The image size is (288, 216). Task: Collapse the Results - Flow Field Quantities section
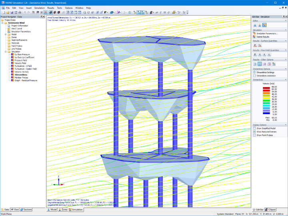pyautogui.click(x=286, y=50)
